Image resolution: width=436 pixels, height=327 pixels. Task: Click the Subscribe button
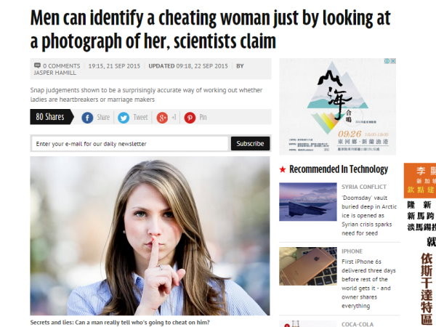coord(250,143)
